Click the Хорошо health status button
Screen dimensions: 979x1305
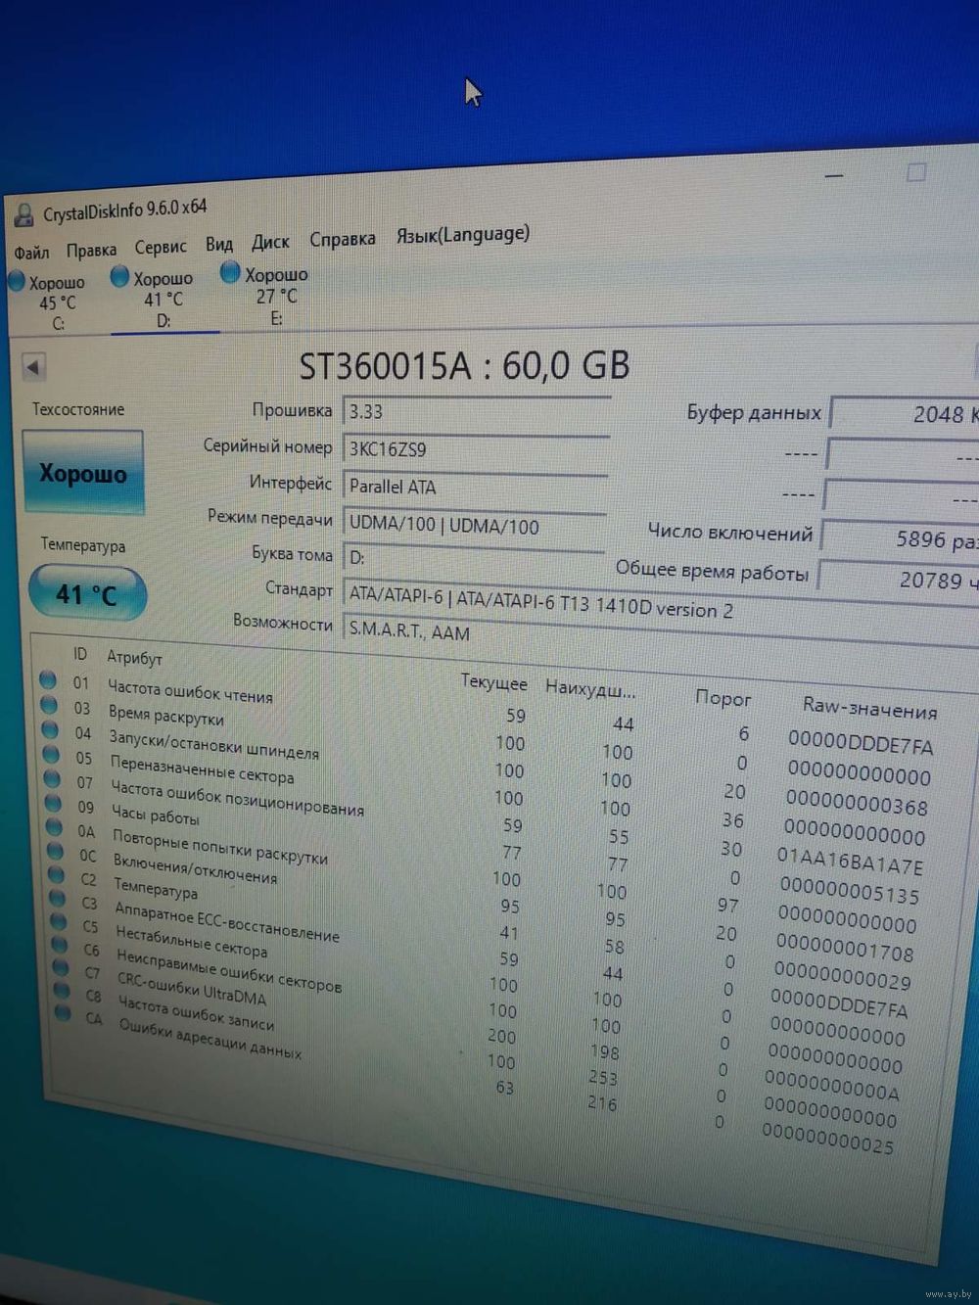[x=83, y=474]
